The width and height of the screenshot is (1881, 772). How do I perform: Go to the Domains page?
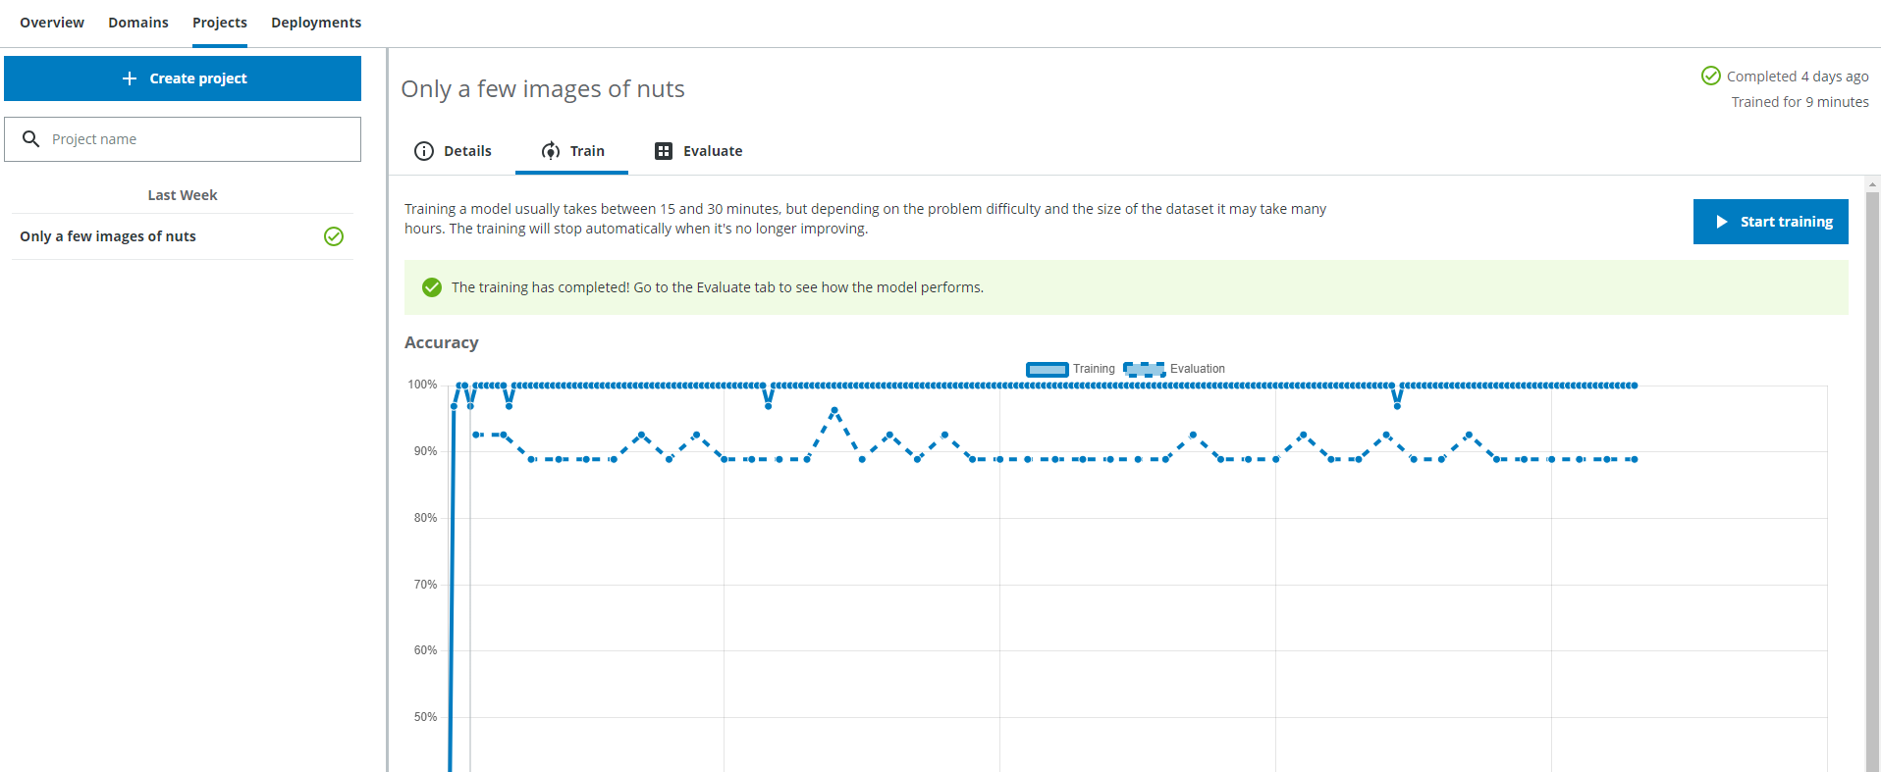(x=138, y=23)
